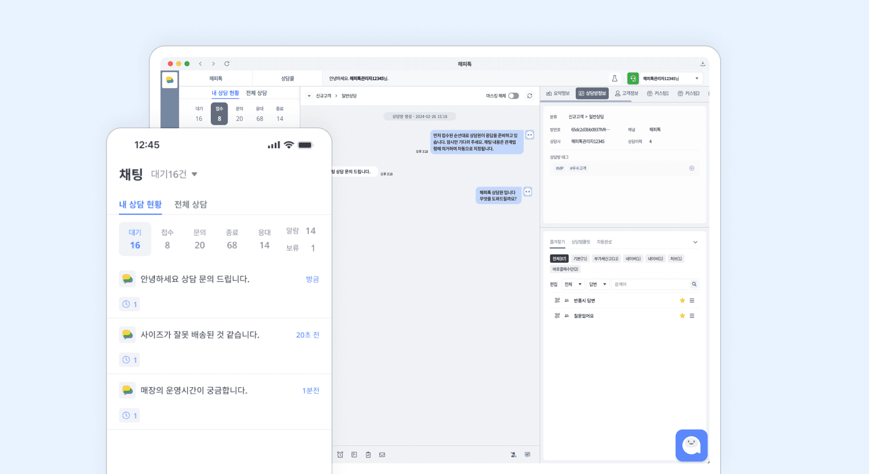Click the download icon in title bar

click(702, 64)
